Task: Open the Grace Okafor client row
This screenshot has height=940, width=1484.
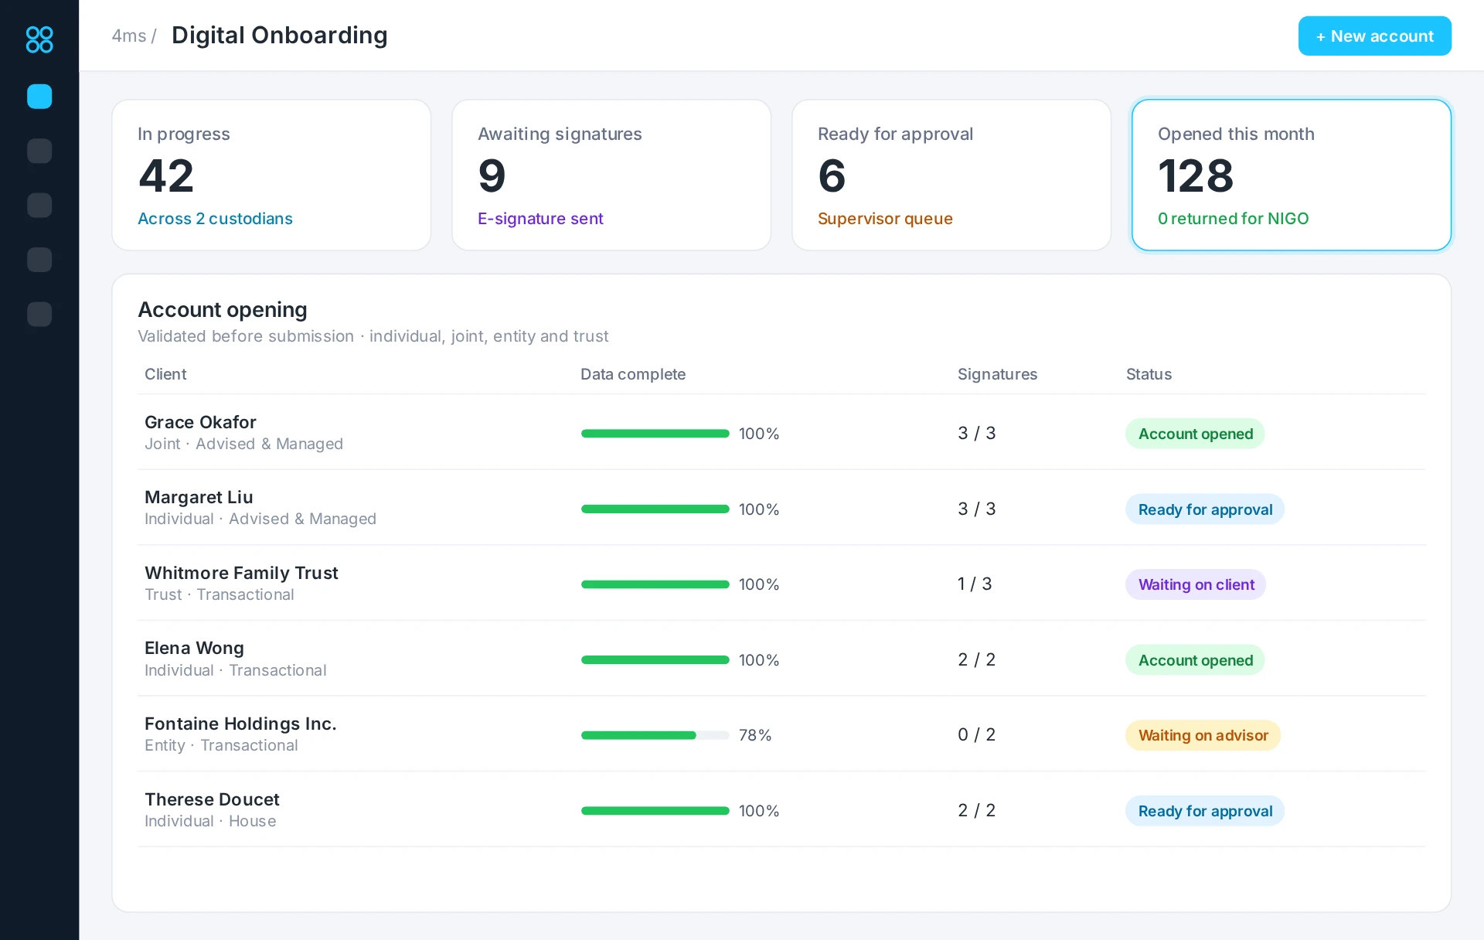Action: pyautogui.click(x=781, y=433)
